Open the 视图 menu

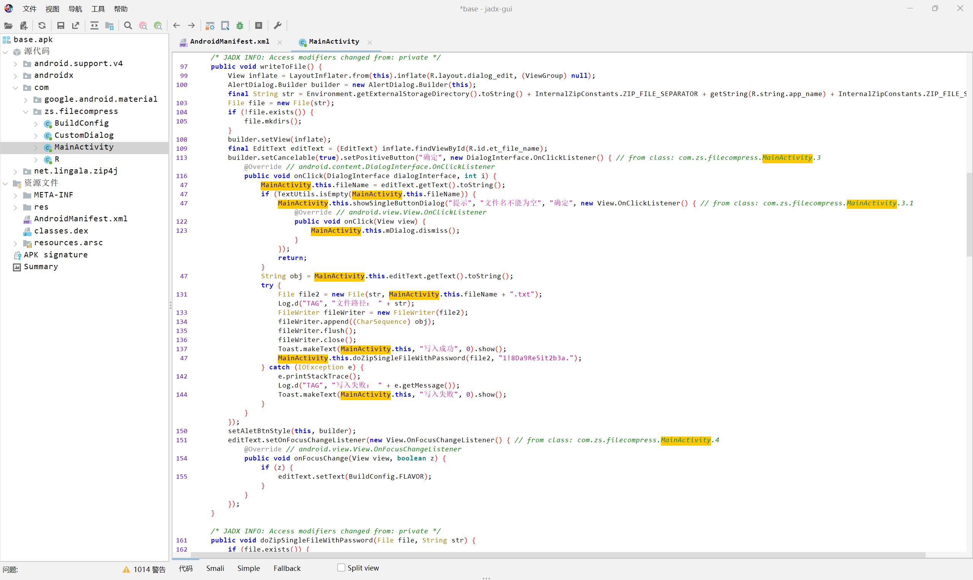(52, 9)
